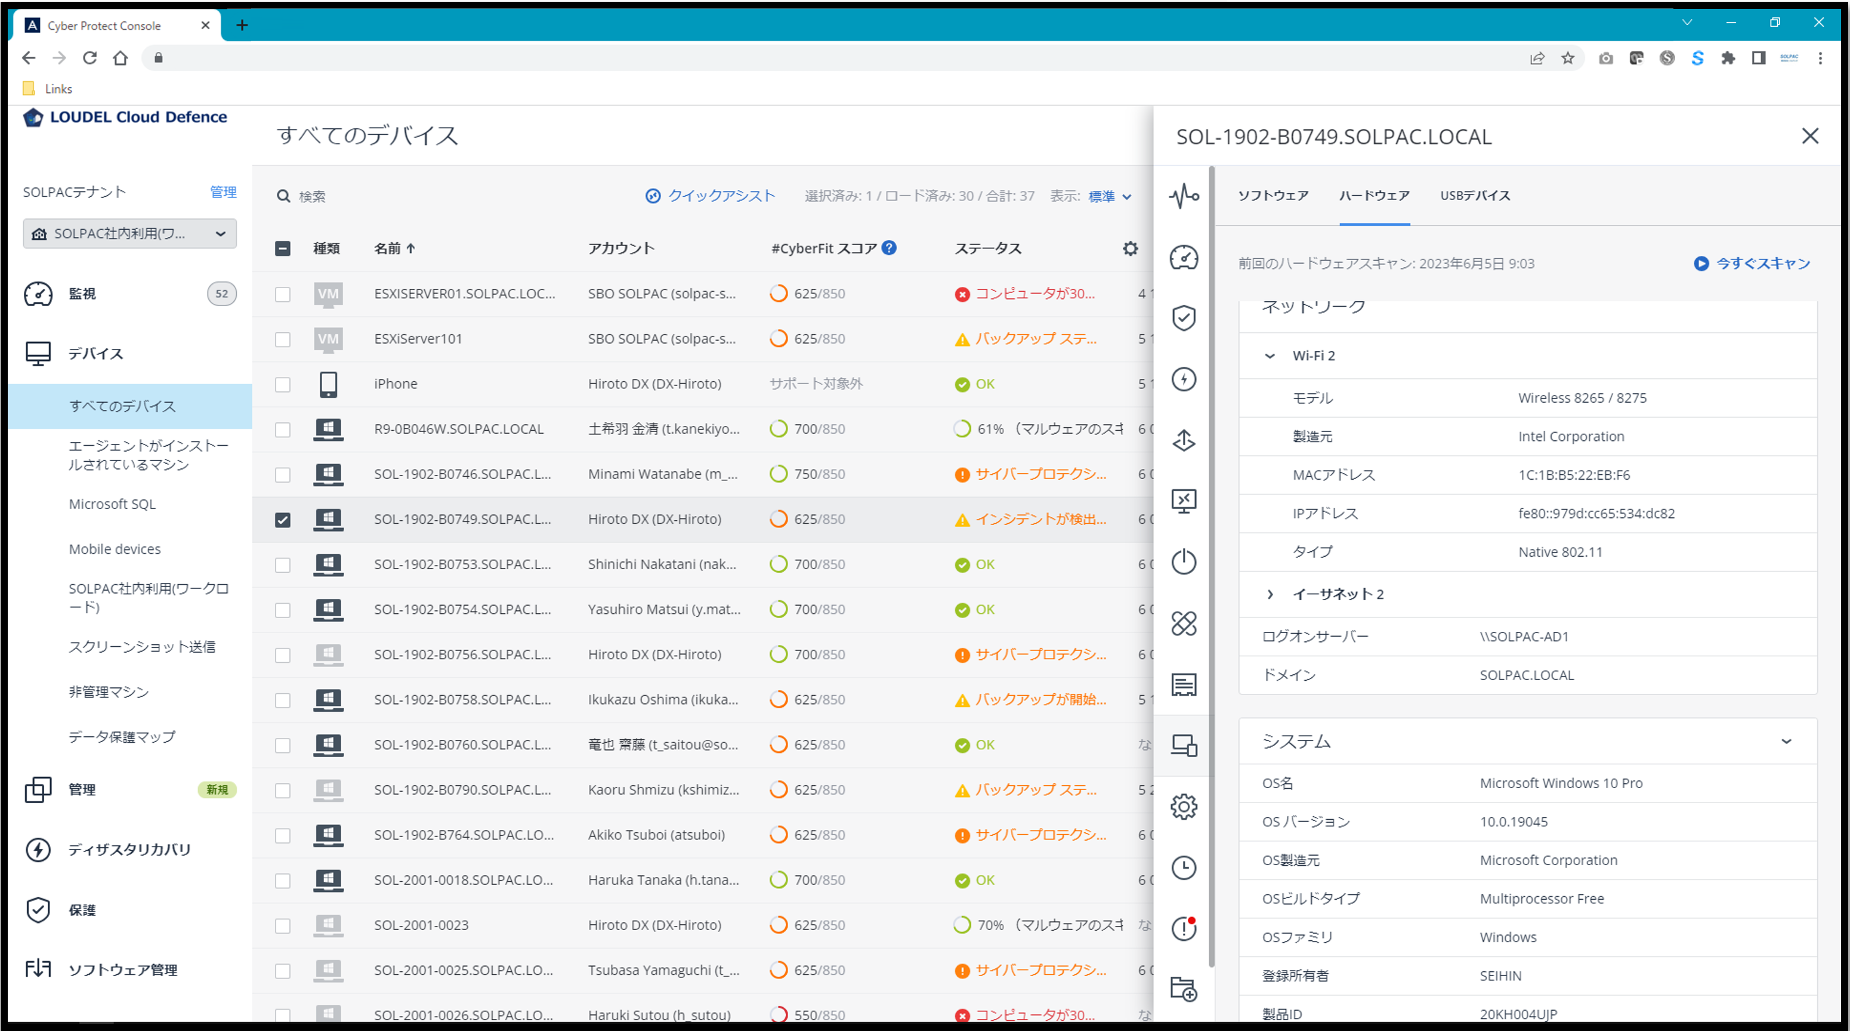Image resolution: width=1850 pixels, height=1031 pixels.
Task: Uncheck the SOL-1902-B0749 row checkbox
Action: pos(283,520)
